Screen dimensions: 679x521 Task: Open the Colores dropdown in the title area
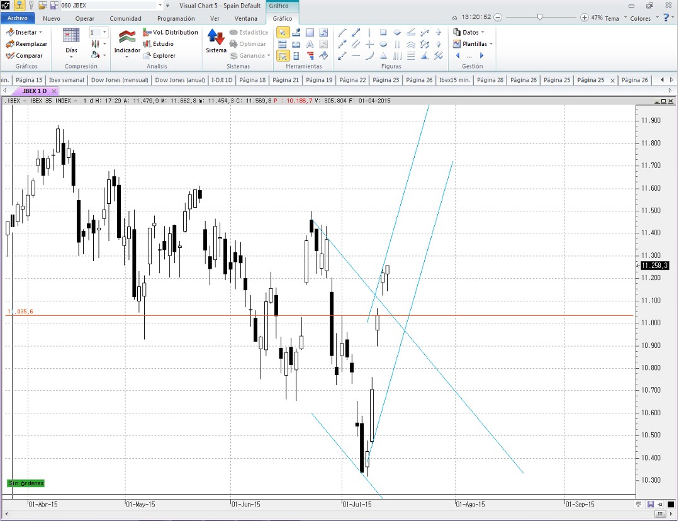tap(644, 18)
